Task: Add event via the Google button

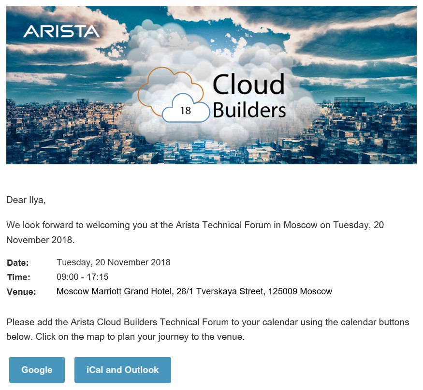Action: pyautogui.click(x=37, y=370)
